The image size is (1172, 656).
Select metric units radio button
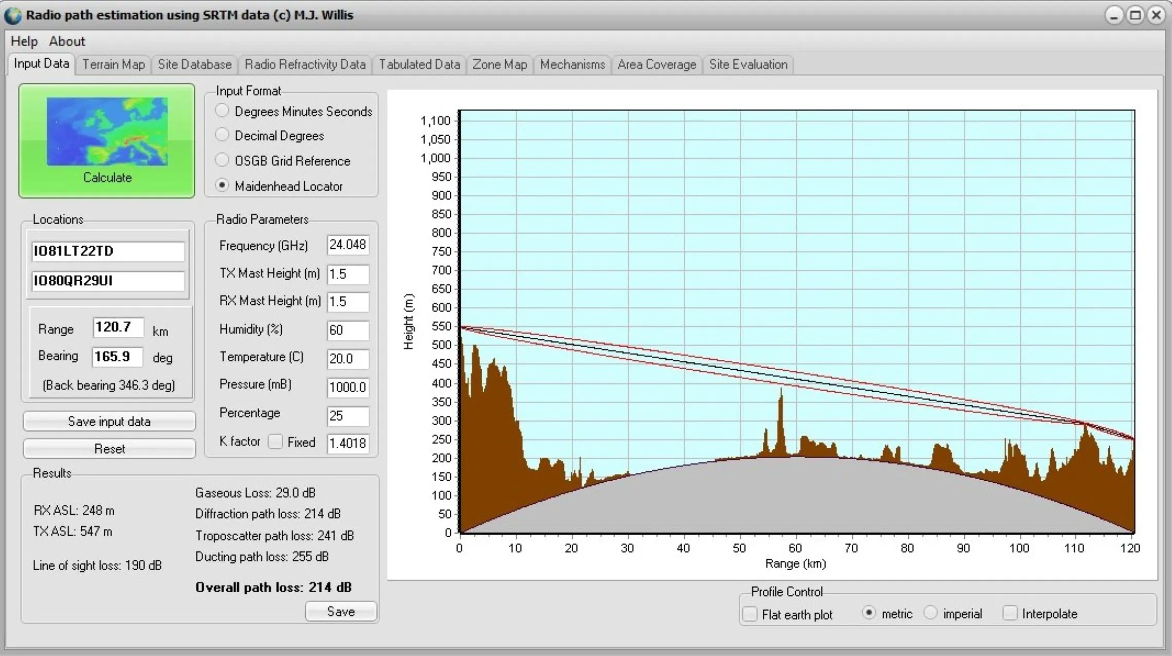click(x=869, y=613)
